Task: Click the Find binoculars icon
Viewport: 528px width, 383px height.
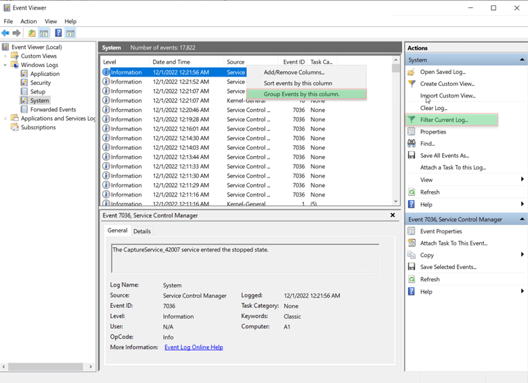Action: point(411,143)
